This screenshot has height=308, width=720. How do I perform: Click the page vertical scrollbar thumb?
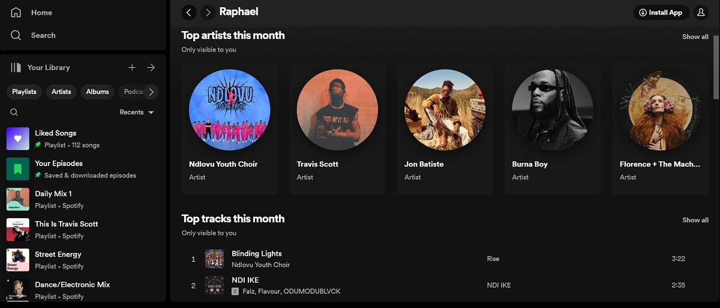[x=716, y=67]
